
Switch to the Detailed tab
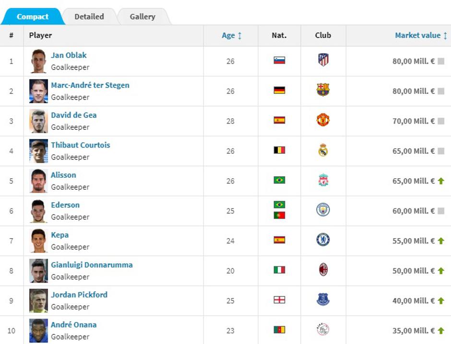point(89,17)
